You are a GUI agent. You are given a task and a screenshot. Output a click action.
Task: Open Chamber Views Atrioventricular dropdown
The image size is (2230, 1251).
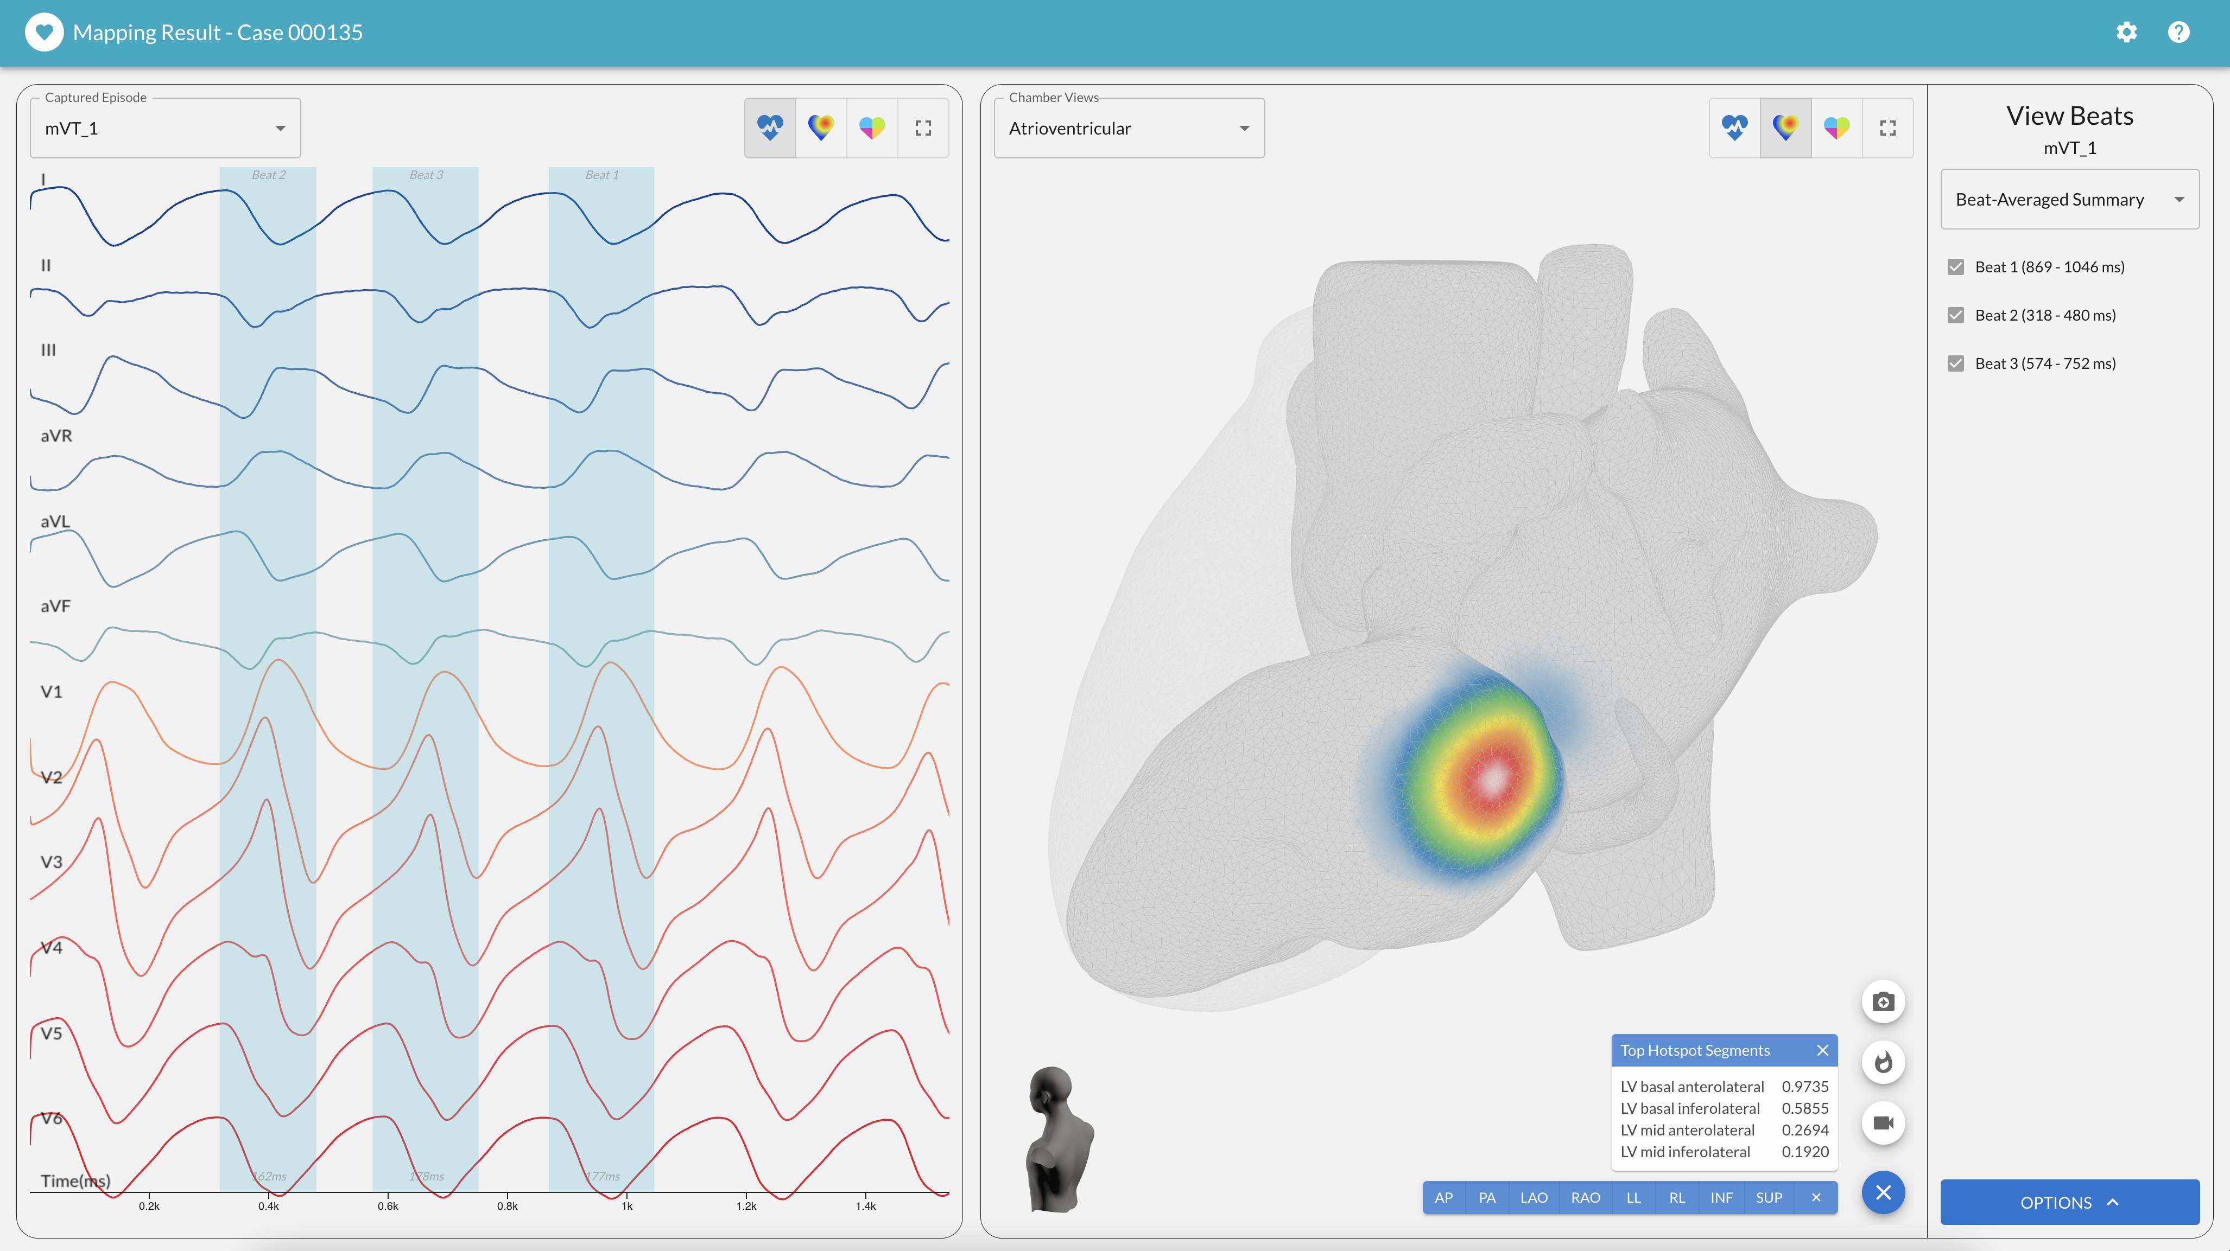(1129, 129)
